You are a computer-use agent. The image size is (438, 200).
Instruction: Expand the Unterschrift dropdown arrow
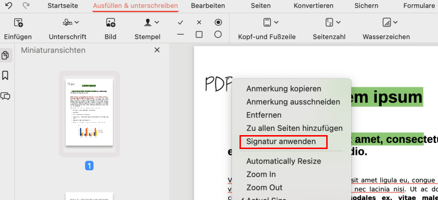tap(77, 22)
